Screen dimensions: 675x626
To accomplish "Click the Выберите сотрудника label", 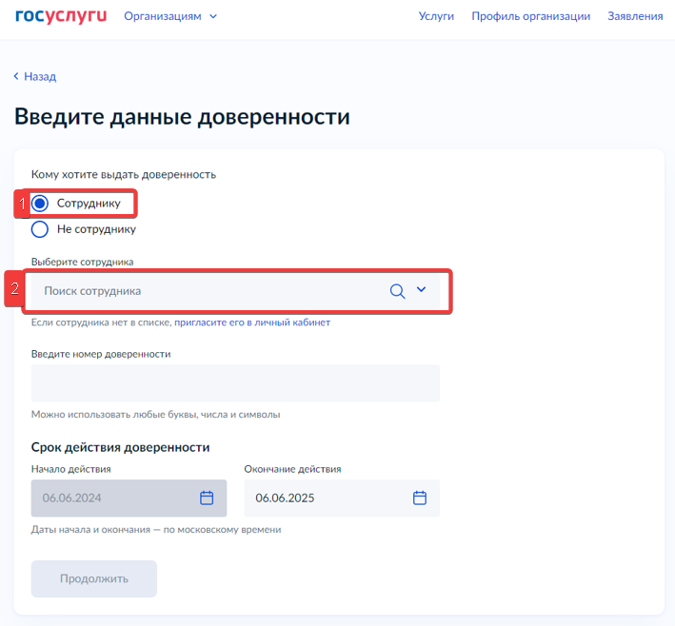I will pos(82,262).
